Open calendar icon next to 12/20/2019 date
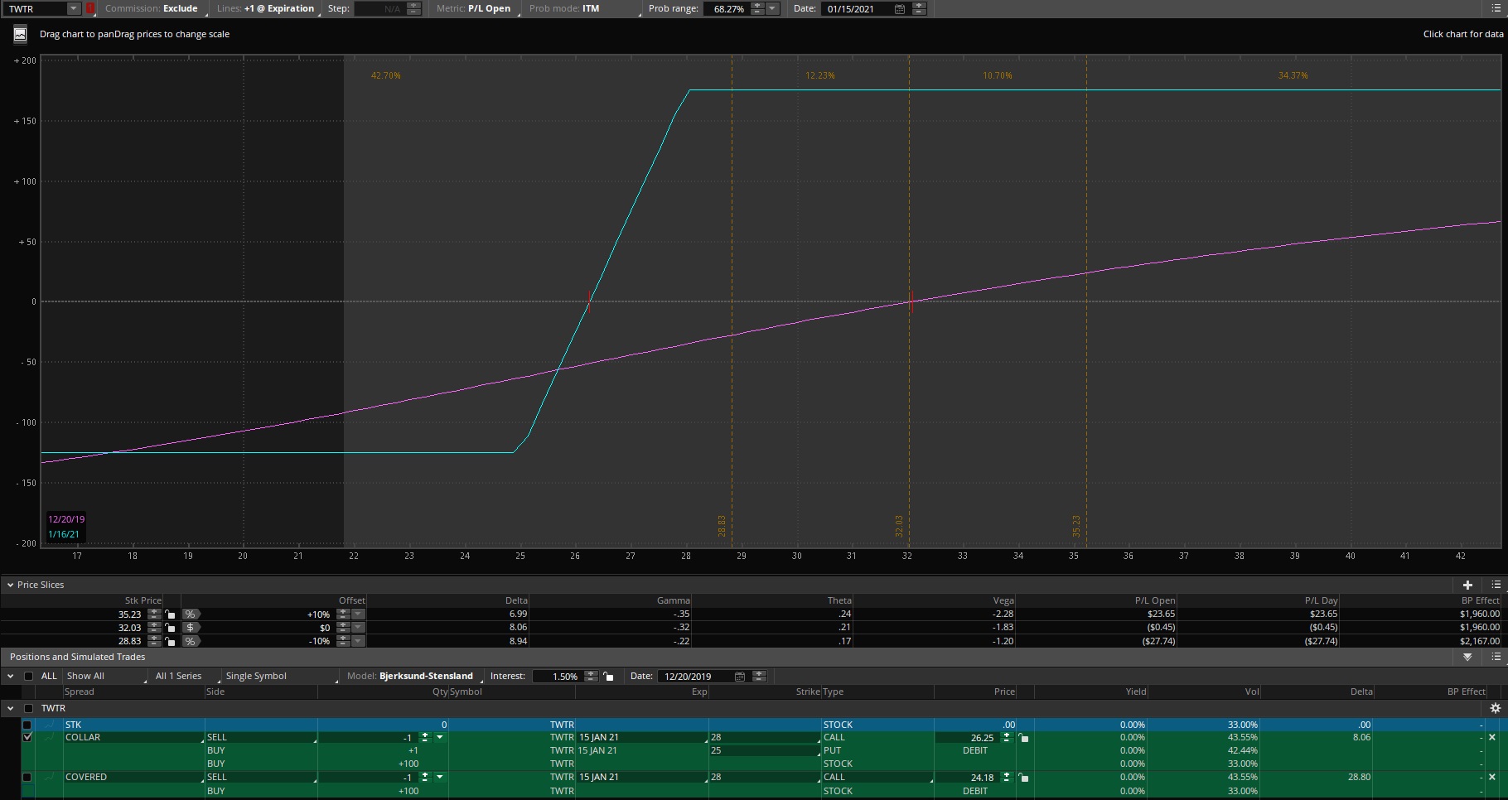 (x=740, y=677)
